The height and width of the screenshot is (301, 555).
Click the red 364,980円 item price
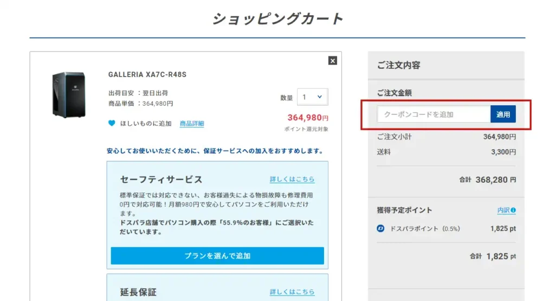(307, 118)
